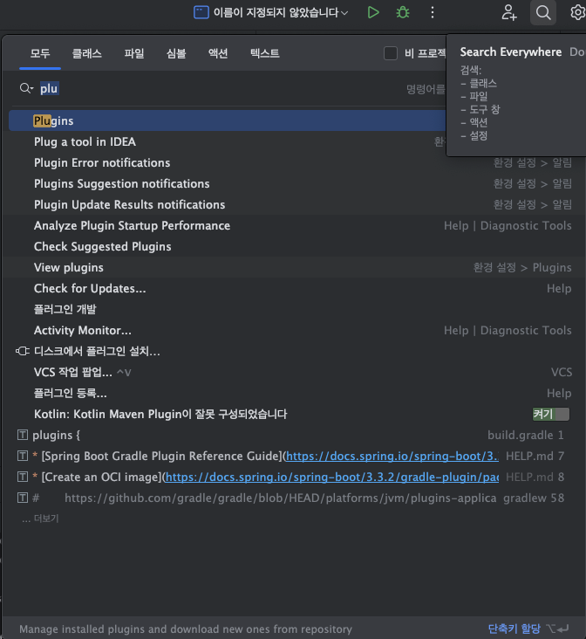586x639 pixels.
Task: Select plugins { in build.gradle
Action: pos(292,435)
